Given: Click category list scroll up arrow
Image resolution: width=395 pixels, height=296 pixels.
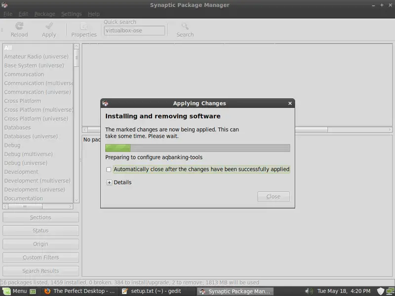Looking at the screenshot, I should 77,46.
